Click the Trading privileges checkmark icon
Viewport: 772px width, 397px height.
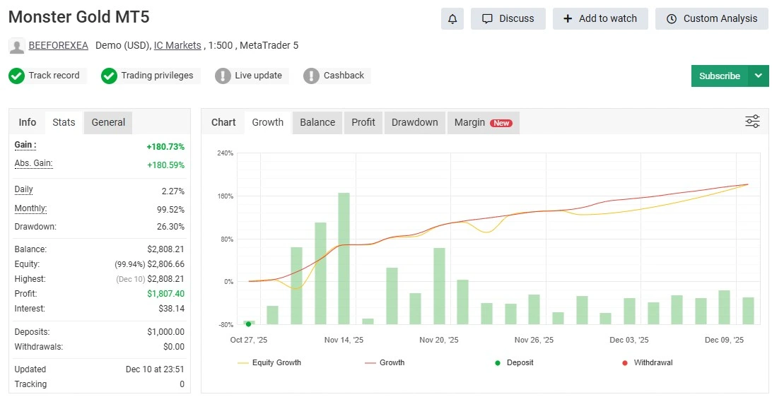point(109,76)
